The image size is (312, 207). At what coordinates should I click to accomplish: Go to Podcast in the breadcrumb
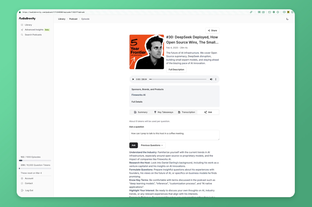73,19
